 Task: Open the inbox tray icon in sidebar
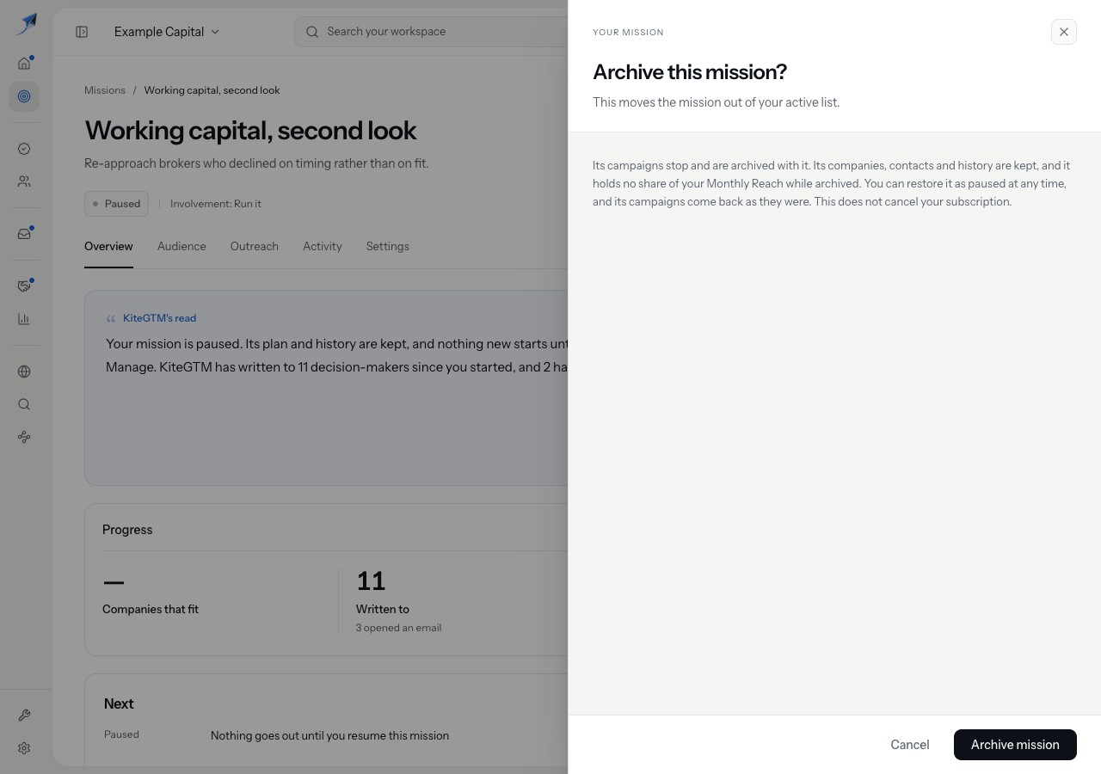pos(24,234)
